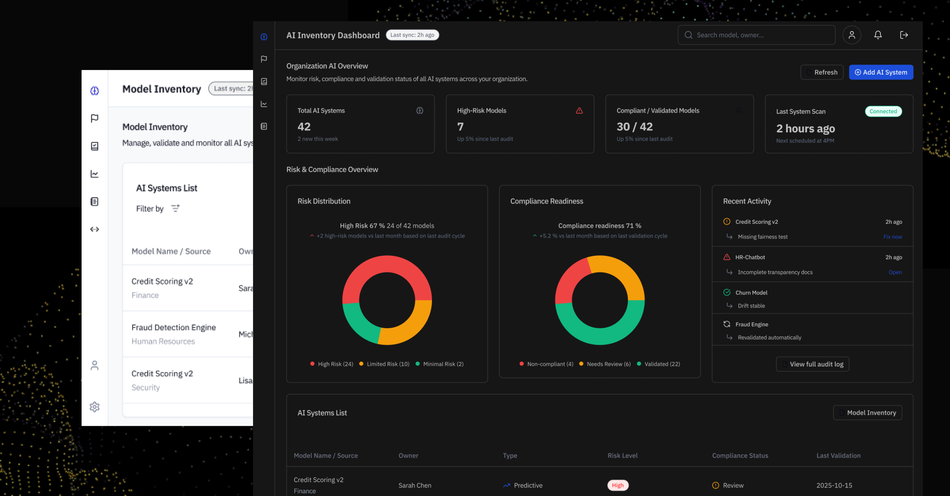Open settings gear in light sidebar

(x=94, y=406)
